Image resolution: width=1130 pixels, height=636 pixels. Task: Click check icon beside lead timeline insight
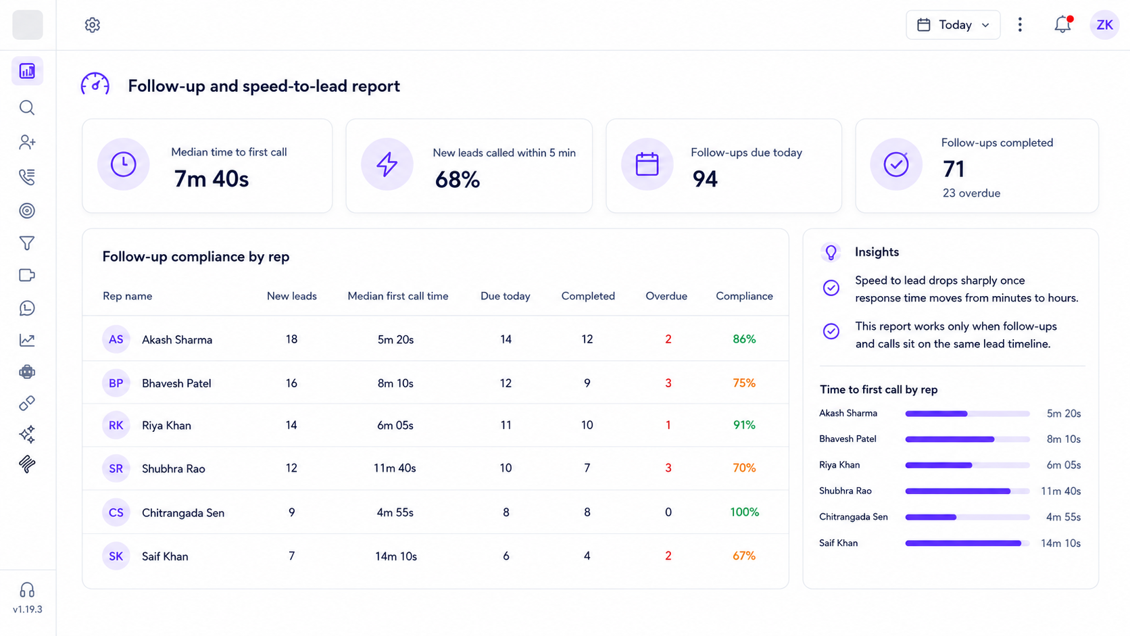(x=831, y=331)
